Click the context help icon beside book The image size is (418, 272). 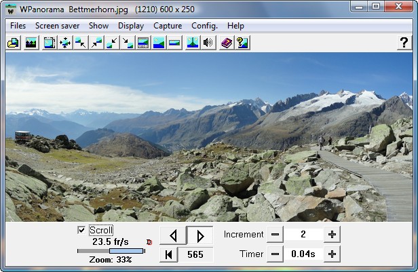[242, 43]
